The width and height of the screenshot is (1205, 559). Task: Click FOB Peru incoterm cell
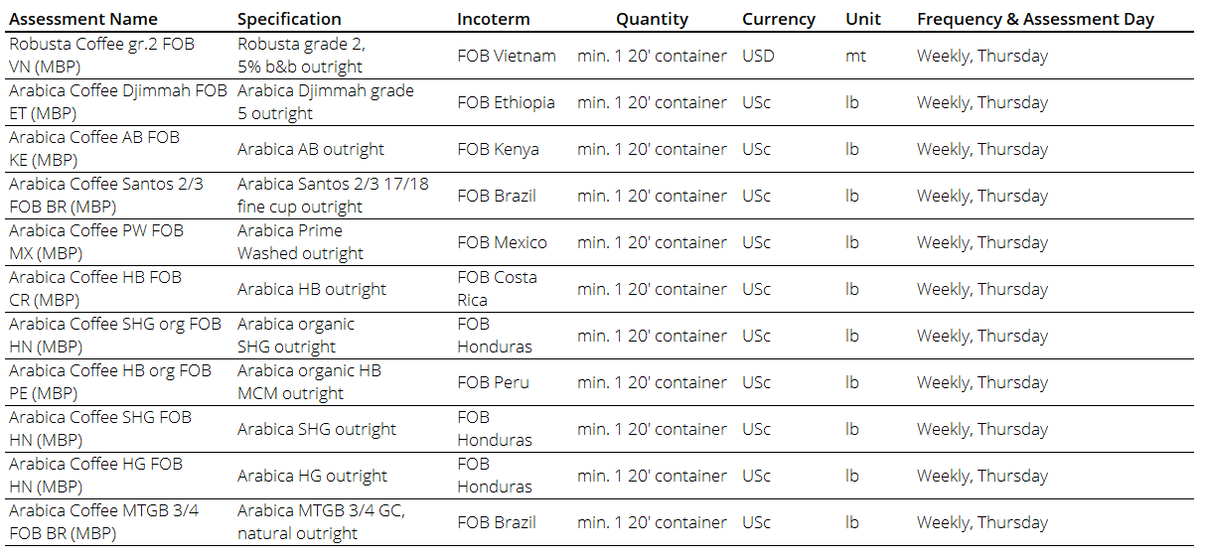pos(493,382)
